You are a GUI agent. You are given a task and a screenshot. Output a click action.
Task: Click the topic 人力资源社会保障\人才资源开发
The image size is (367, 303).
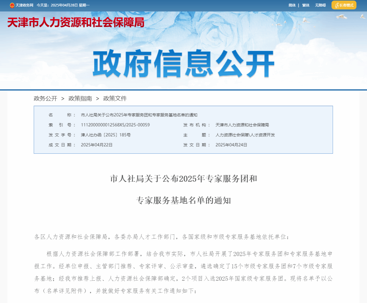point(245,135)
